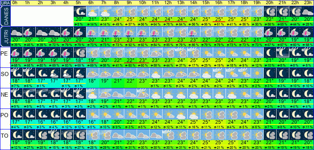Select the TO day row label
The height and width of the screenshot is (150, 314).
4,135
